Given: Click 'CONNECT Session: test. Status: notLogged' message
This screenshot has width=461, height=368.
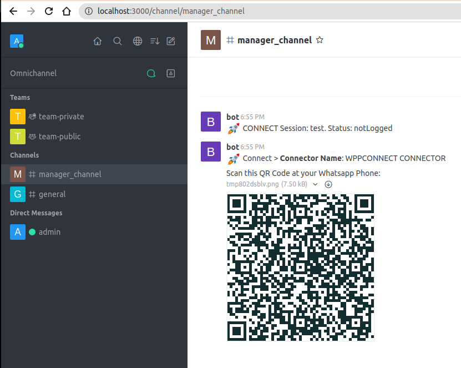Looking at the screenshot, I should (317, 128).
